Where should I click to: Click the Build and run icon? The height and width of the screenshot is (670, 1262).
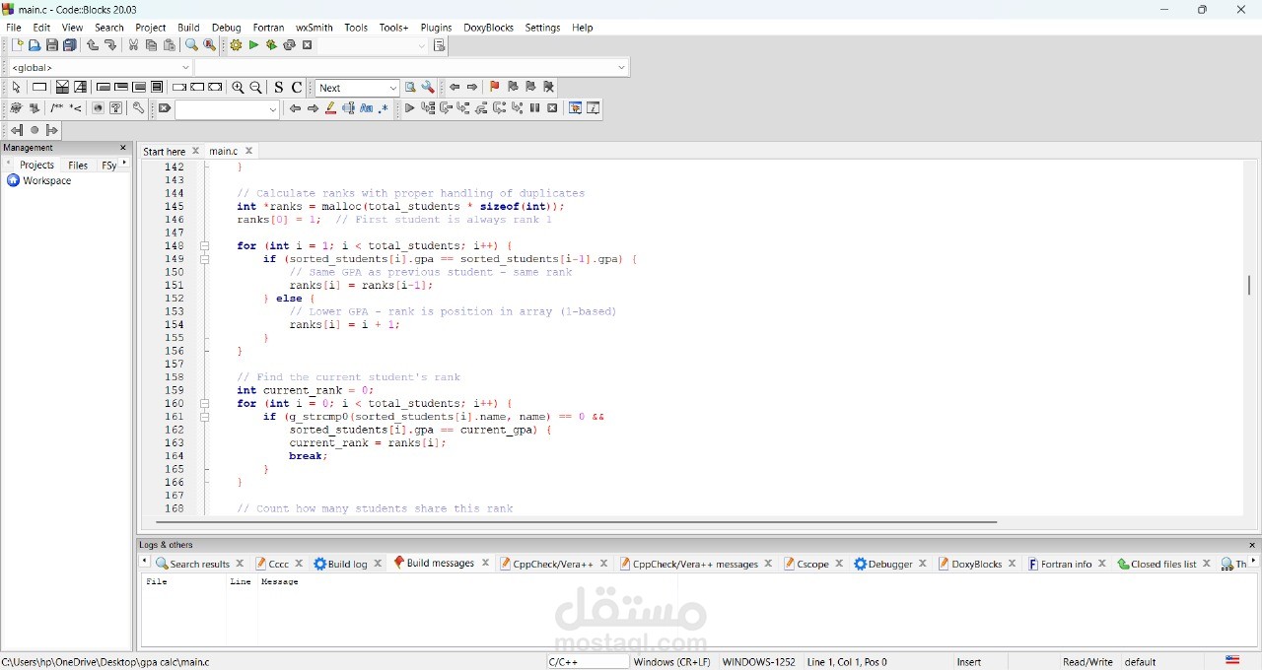[x=271, y=45]
